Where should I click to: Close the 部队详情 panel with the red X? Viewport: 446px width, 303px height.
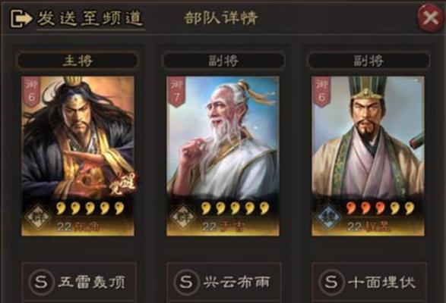430,18
